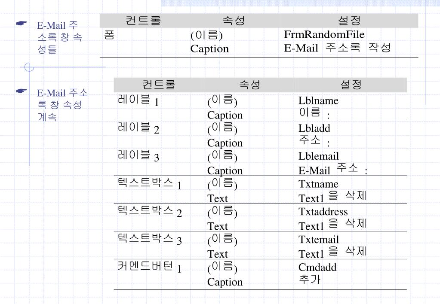Select the '폼' control cell
440x304 pixels.
coord(109,35)
